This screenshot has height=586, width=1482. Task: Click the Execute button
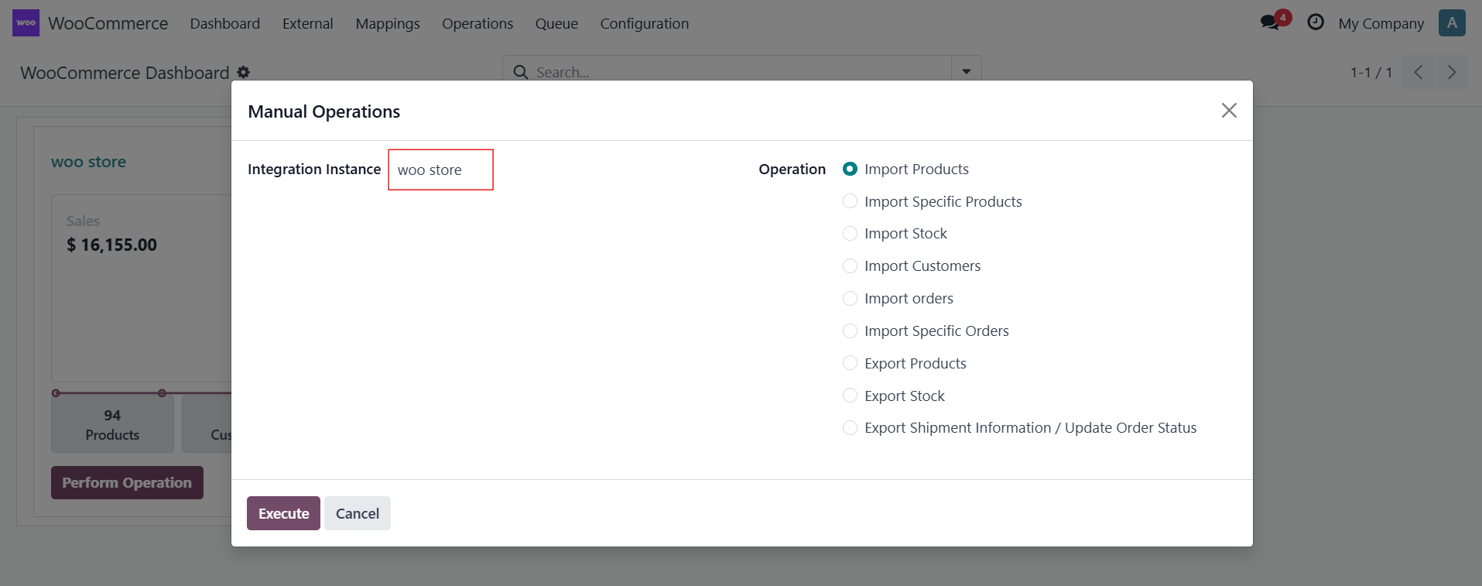click(283, 513)
